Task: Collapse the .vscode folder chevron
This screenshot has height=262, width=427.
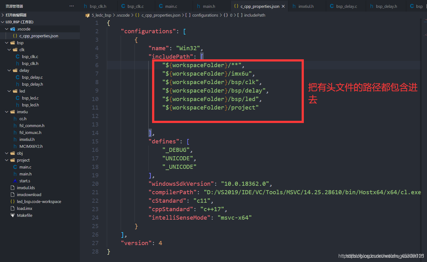Action: pyautogui.click(x=7, y=29)
